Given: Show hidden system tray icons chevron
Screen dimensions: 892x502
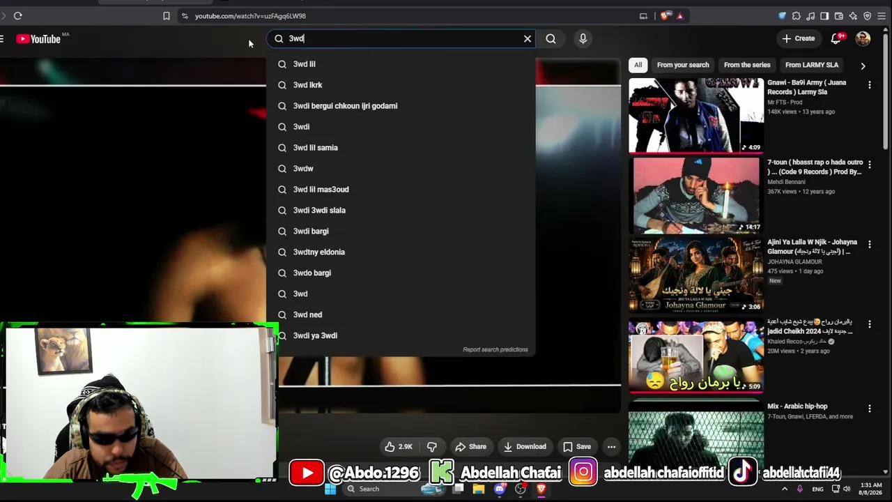Looking at the screenshot, I should coord(785,489).
